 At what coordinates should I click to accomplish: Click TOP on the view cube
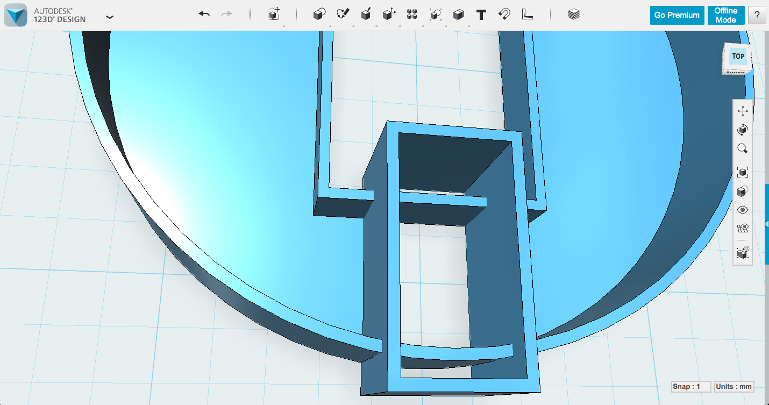tap(737, 56)
